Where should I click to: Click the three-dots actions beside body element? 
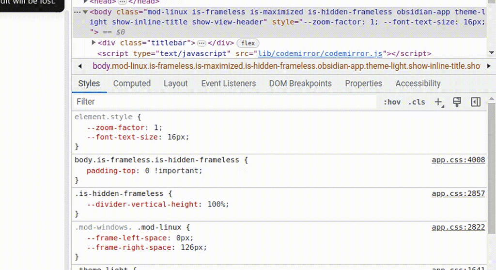click(77, 12)
